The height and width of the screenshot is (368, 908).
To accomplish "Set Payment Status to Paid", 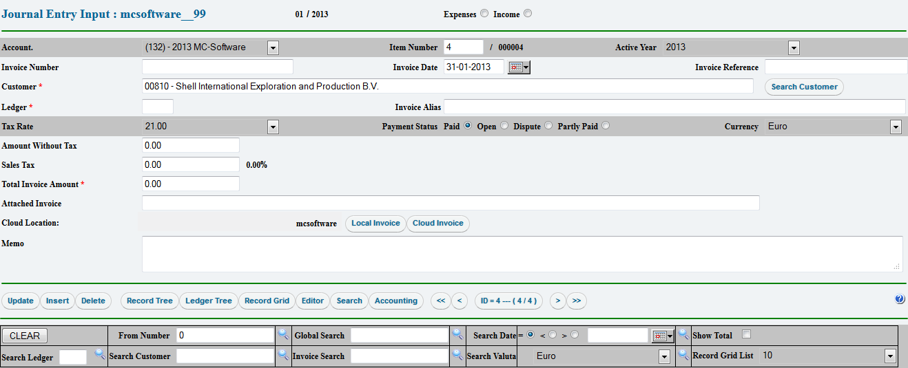I will click(468, 126).
